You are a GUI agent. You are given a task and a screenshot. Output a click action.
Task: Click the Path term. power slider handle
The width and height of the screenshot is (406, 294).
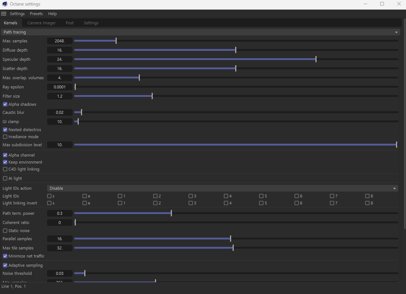point(172,213)
